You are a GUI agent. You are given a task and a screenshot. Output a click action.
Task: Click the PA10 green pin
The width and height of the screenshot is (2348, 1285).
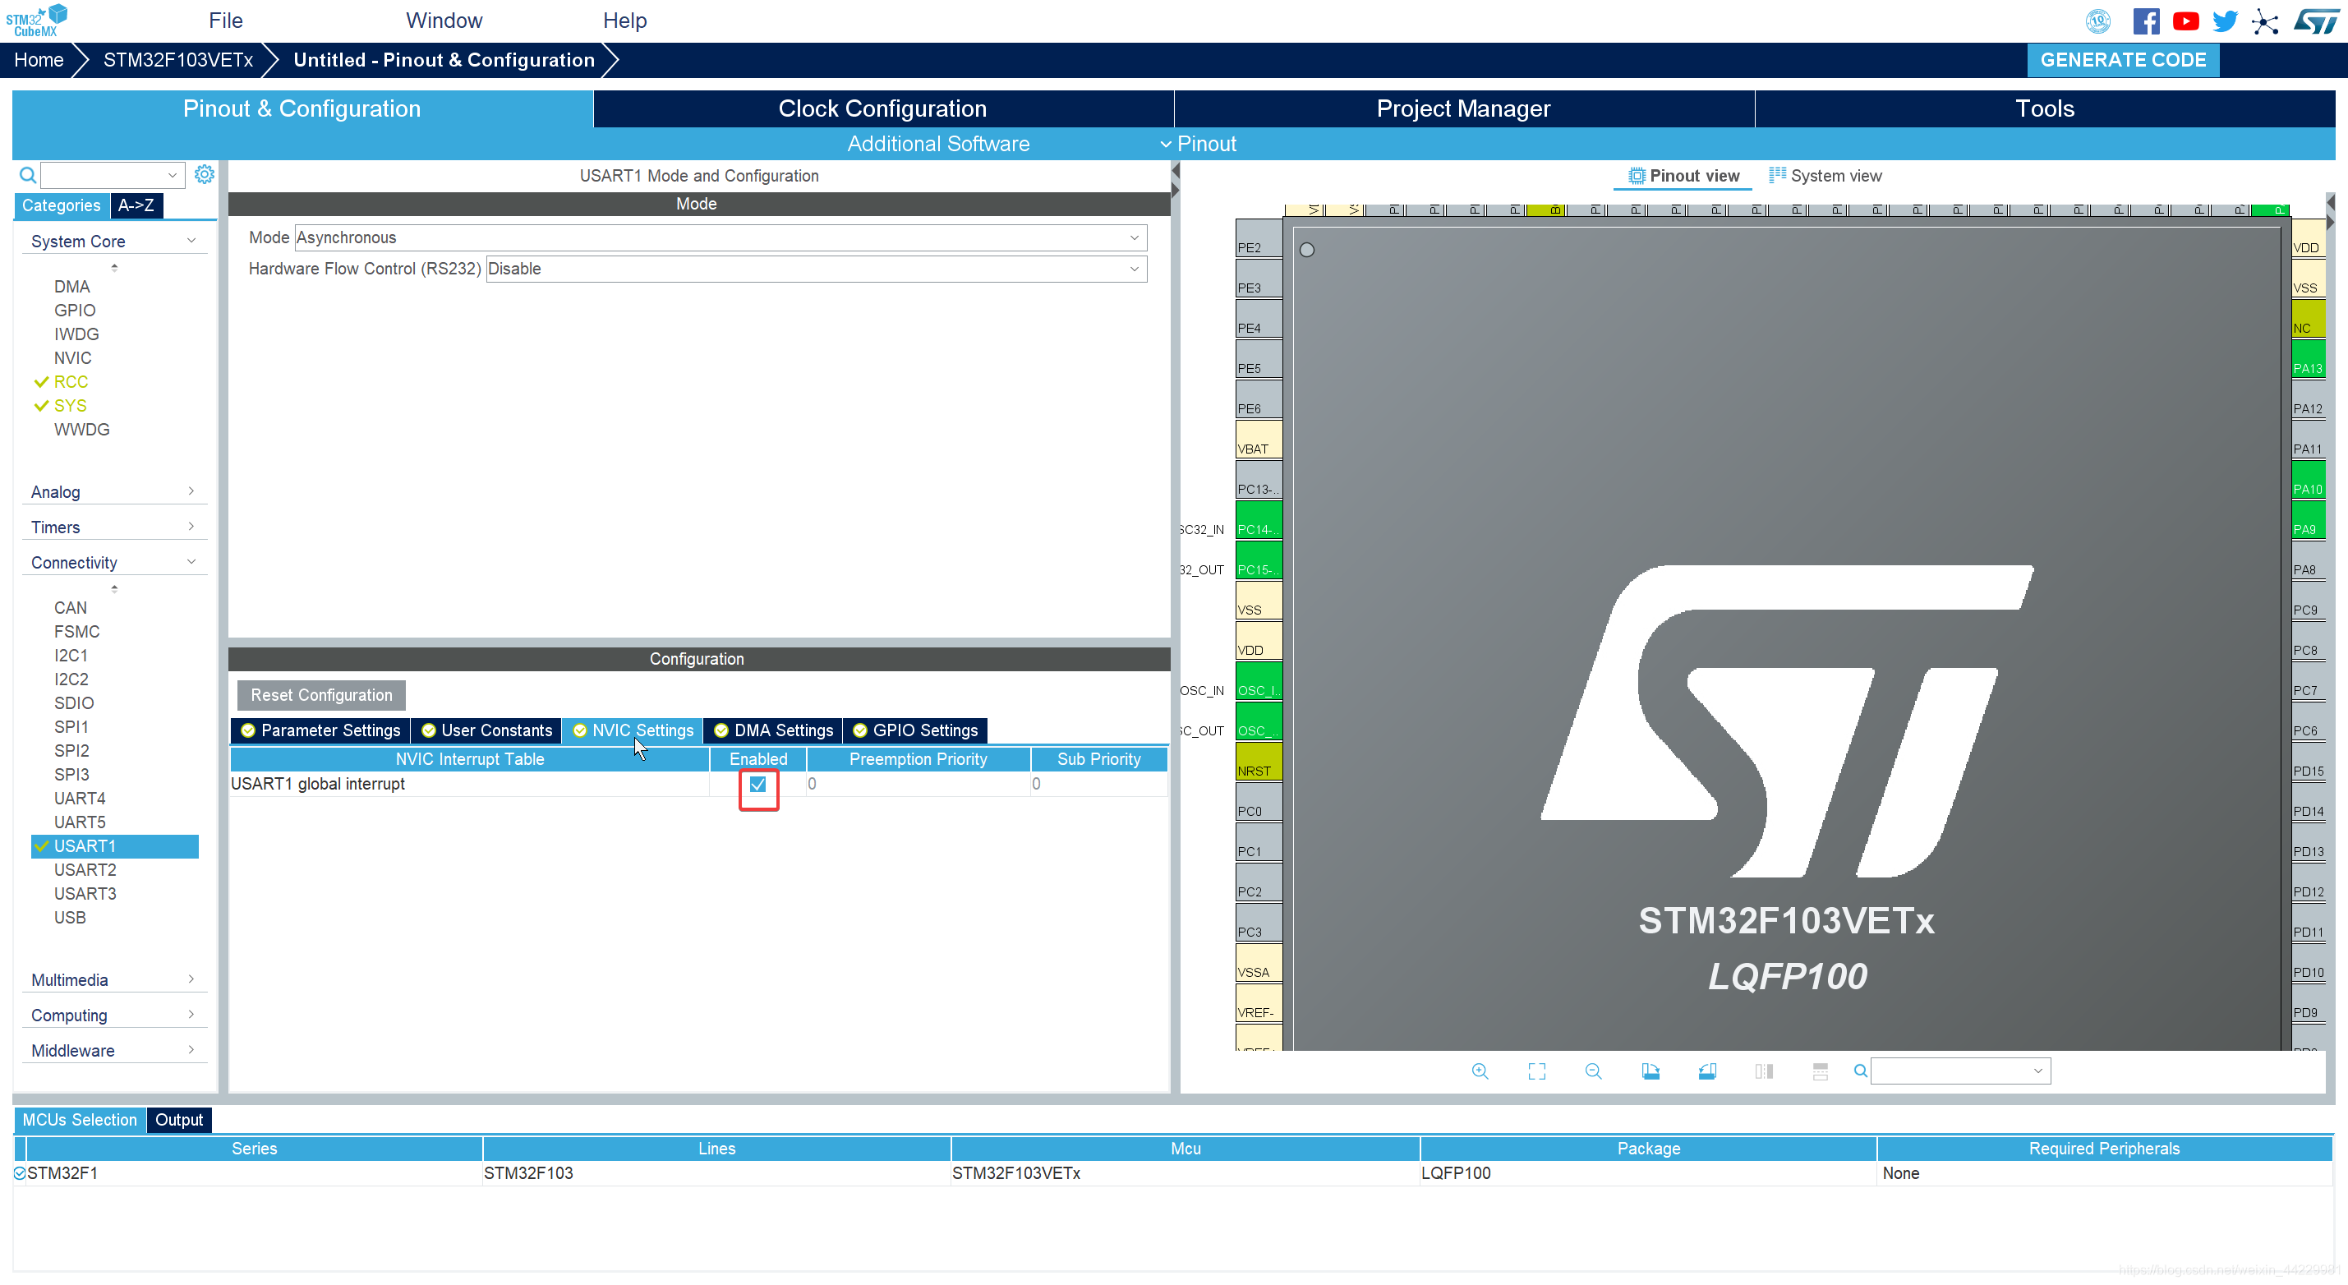click(2308, 479)
